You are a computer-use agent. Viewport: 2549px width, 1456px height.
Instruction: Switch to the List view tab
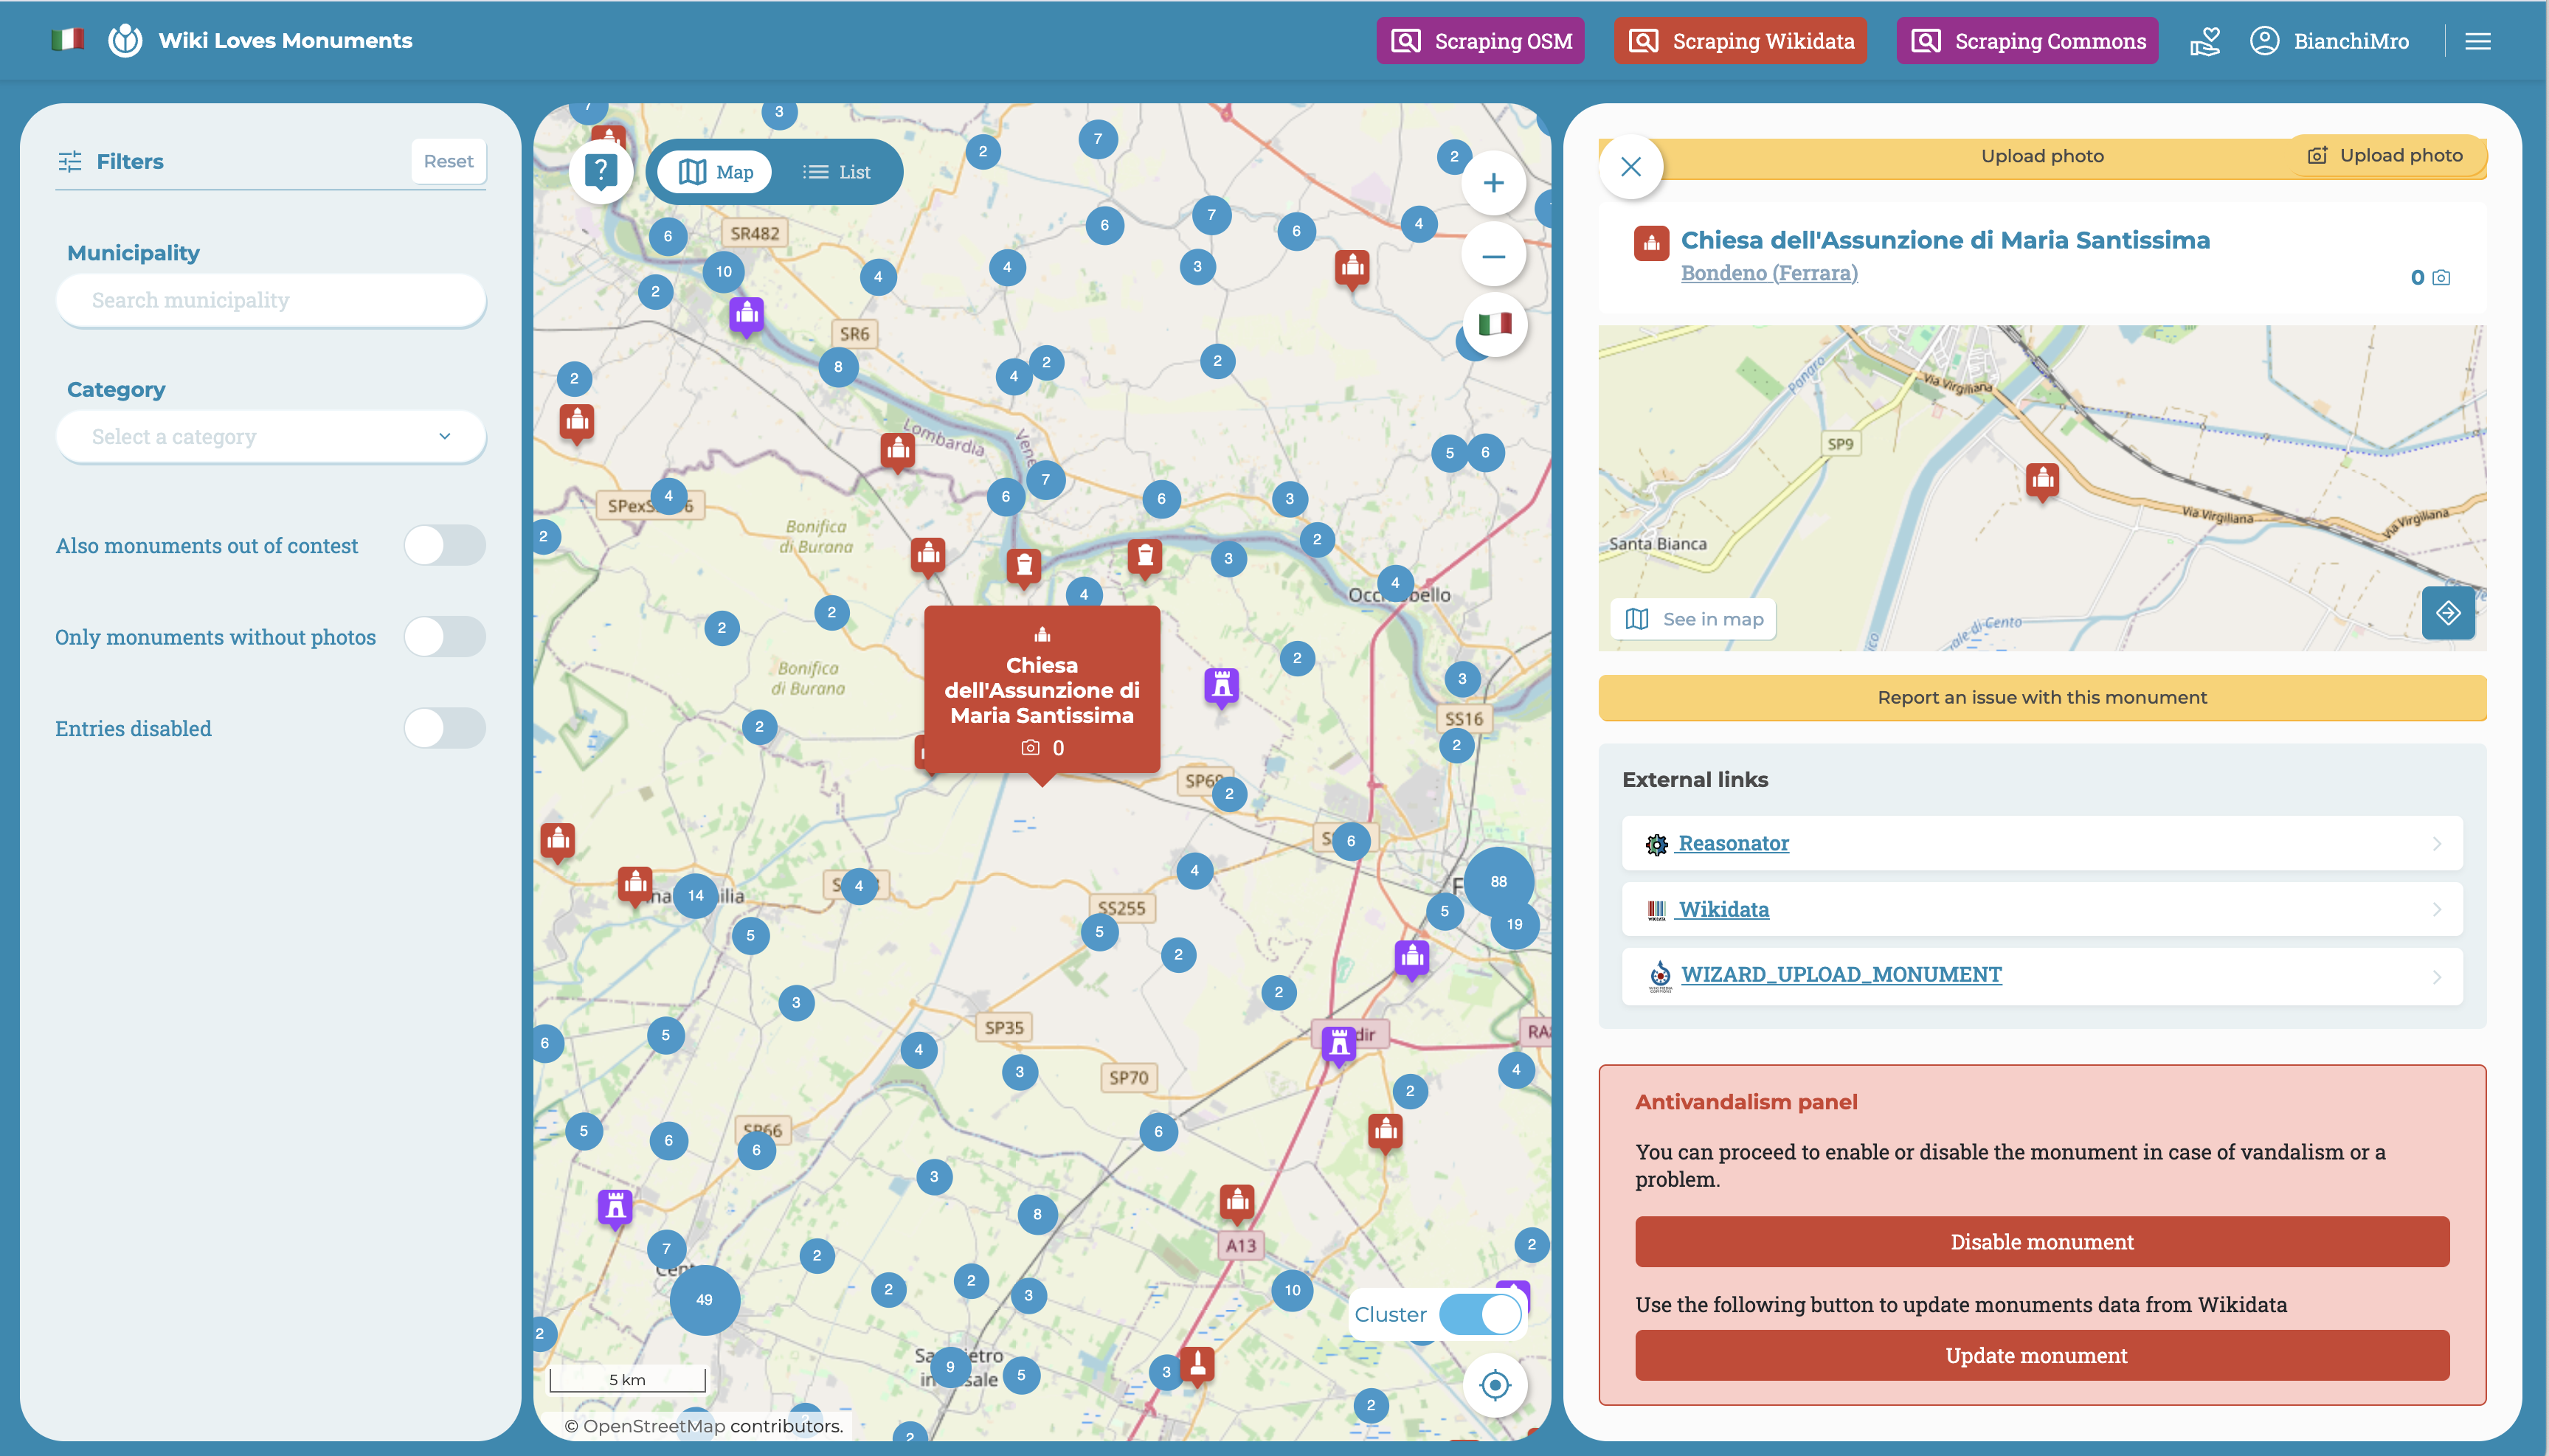point(837,172)
